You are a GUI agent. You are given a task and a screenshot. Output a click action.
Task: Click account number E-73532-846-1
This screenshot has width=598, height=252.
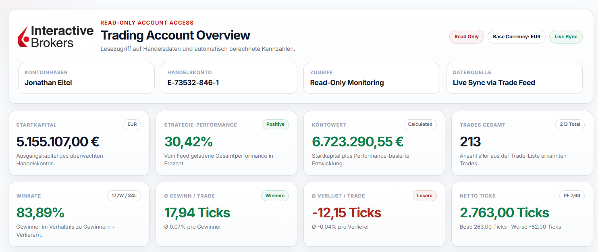(193, 83)
